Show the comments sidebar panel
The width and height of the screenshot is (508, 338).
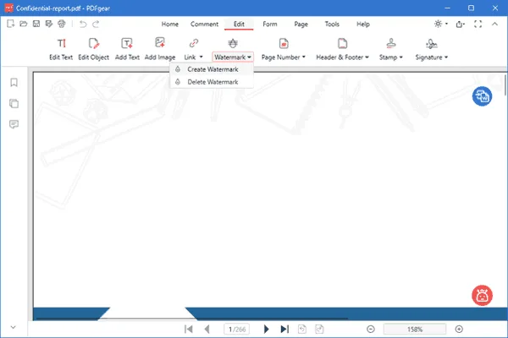coord(14,124)
